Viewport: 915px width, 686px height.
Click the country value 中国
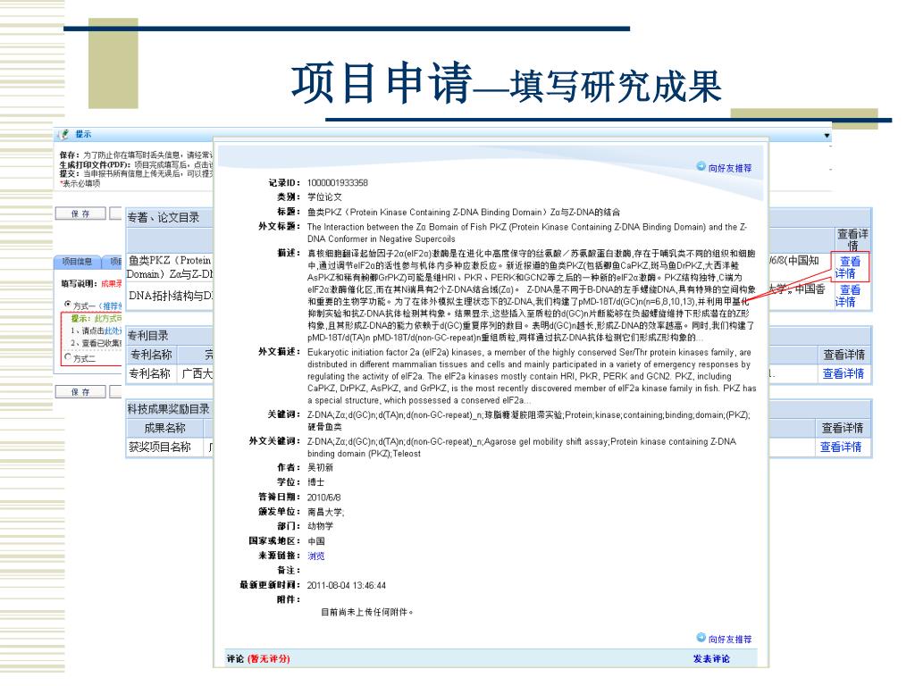point(316,540)
